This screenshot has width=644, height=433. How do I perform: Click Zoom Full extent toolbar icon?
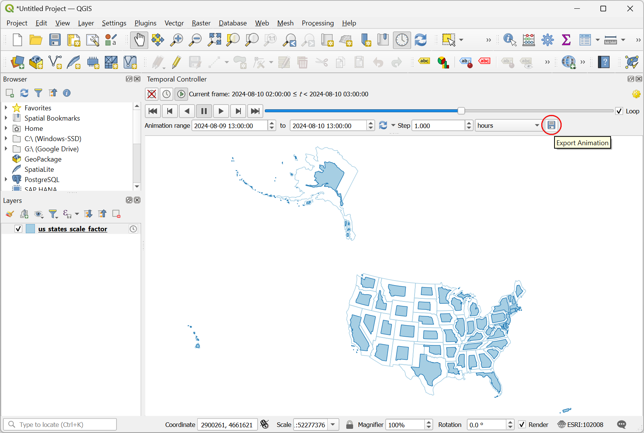click(x=214, y=40)
